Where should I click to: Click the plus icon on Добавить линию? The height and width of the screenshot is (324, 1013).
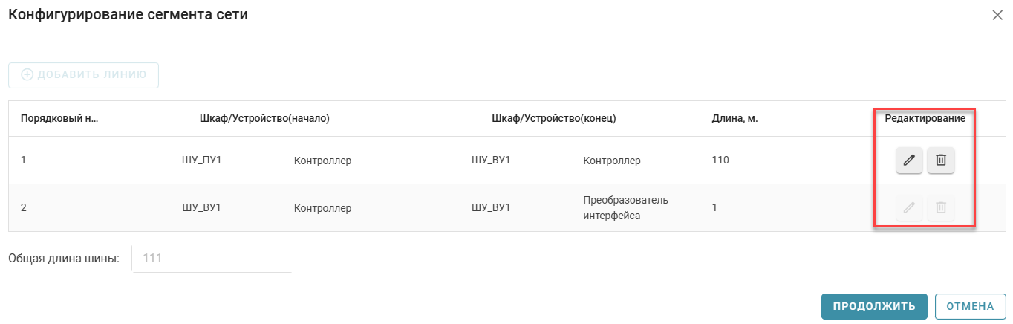(27, 74)
